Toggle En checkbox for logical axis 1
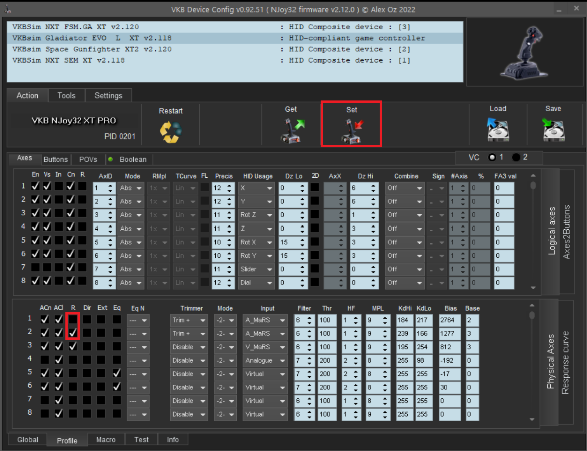Image resolution: width=587 pixels, height=451 pixels. tap(35, 186)
